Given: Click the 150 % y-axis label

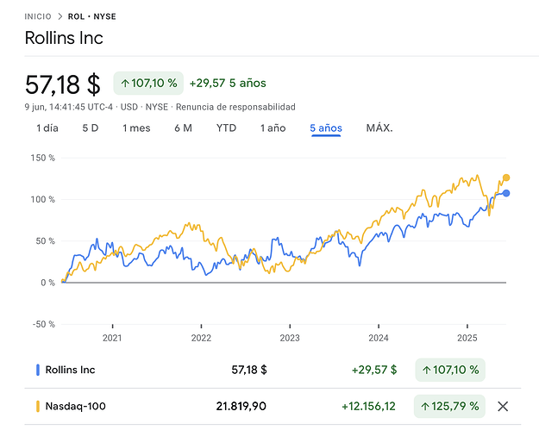Looking at the screenshot, I should point(42,158).
